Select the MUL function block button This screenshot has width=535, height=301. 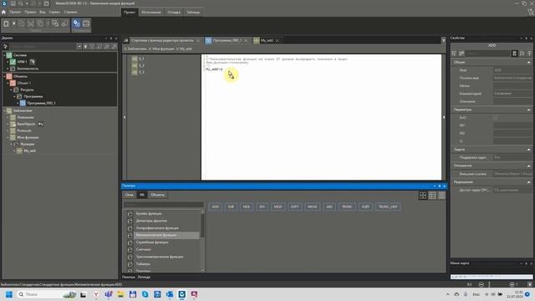pyautogui.click(x=247, y=207)
